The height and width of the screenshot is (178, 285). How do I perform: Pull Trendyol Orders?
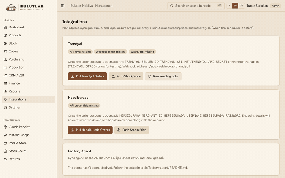87,76
